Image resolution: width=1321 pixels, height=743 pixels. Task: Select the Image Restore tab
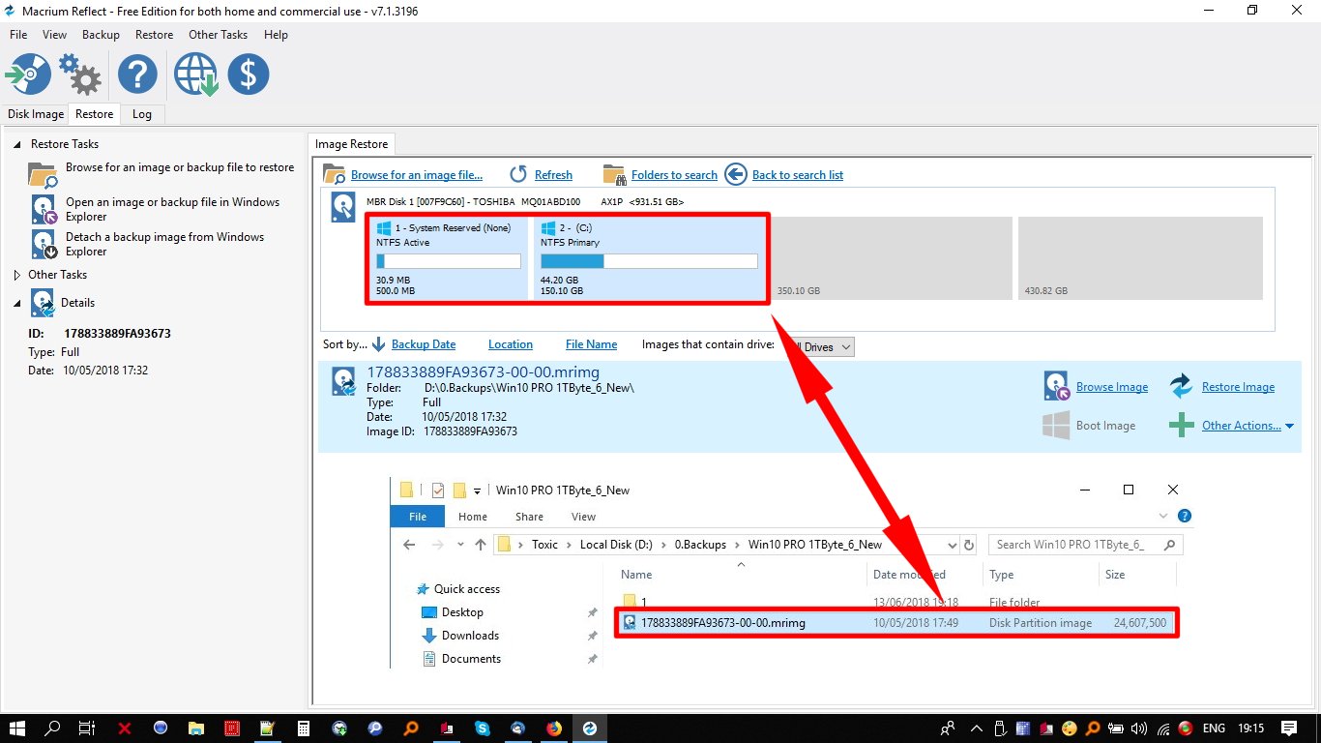tap(351, 144)
